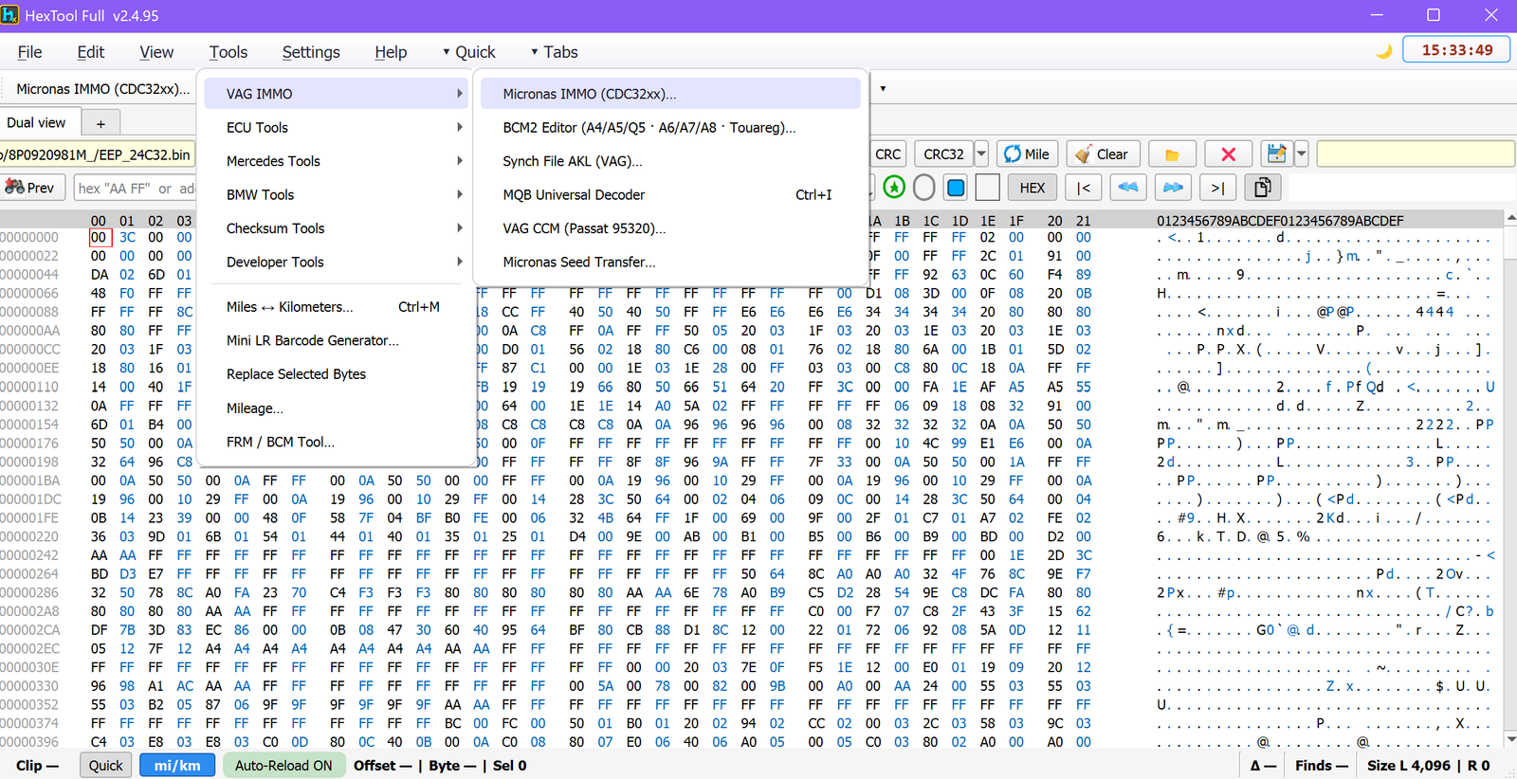Click the empty gray circle icon
Viewport: 1517px width, 779px height.
tap(924, 188)
